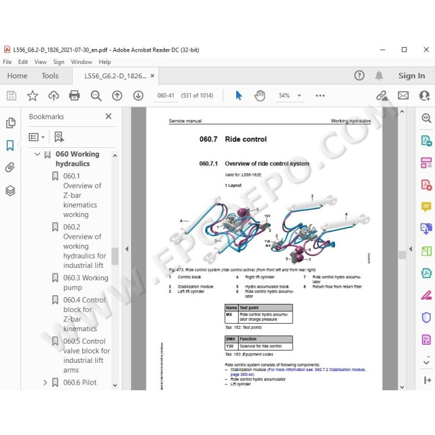Share a link to file
Viewport: 435px width, 435px height.
click(x=382, y=96)
